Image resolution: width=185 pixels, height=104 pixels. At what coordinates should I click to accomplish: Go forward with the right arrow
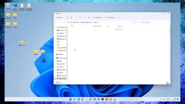point(59,22)
